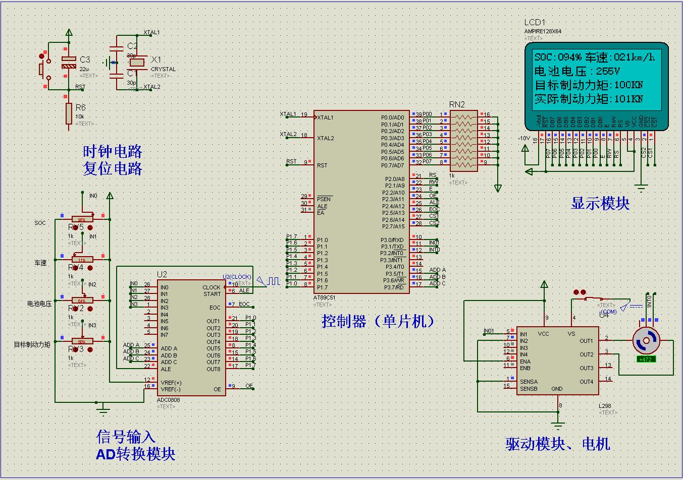
Task: Click right red dot under RV3 potentiometer
Action: pyautogui.click(x=90, y=349)
